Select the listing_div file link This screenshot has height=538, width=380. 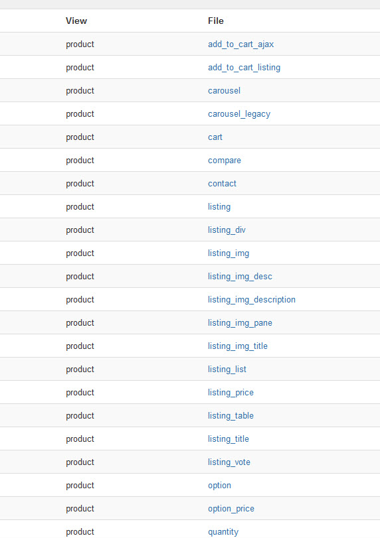[x=227, y=230]
